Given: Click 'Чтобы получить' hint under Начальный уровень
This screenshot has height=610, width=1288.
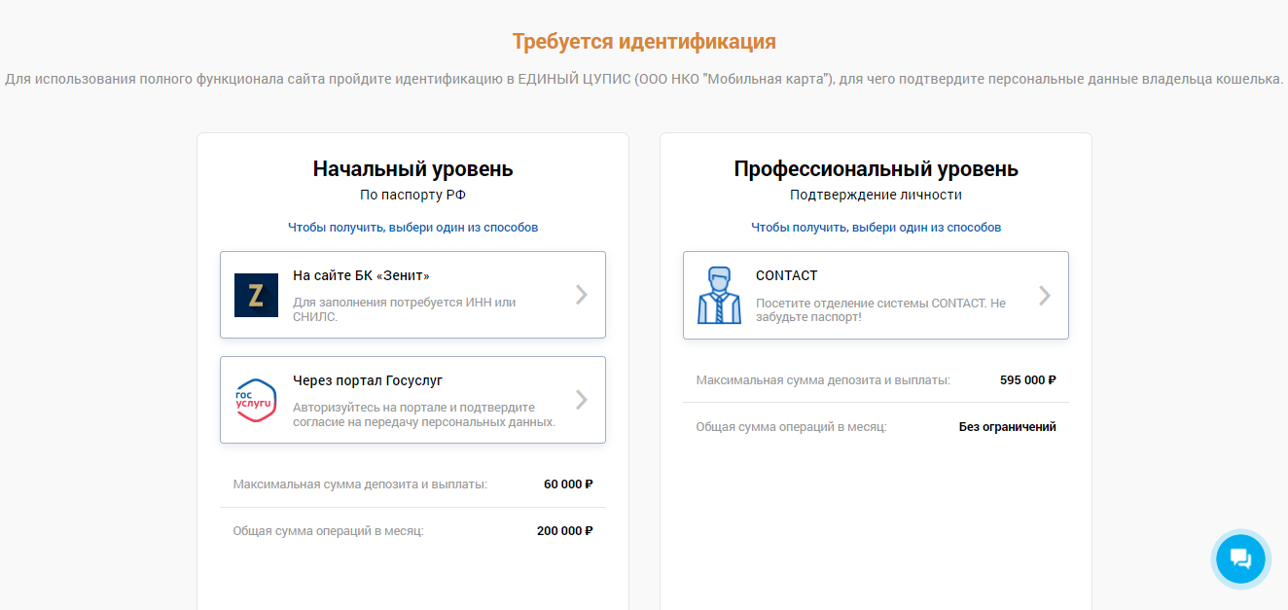Looking at the screenshot, I should click(412, 227).
